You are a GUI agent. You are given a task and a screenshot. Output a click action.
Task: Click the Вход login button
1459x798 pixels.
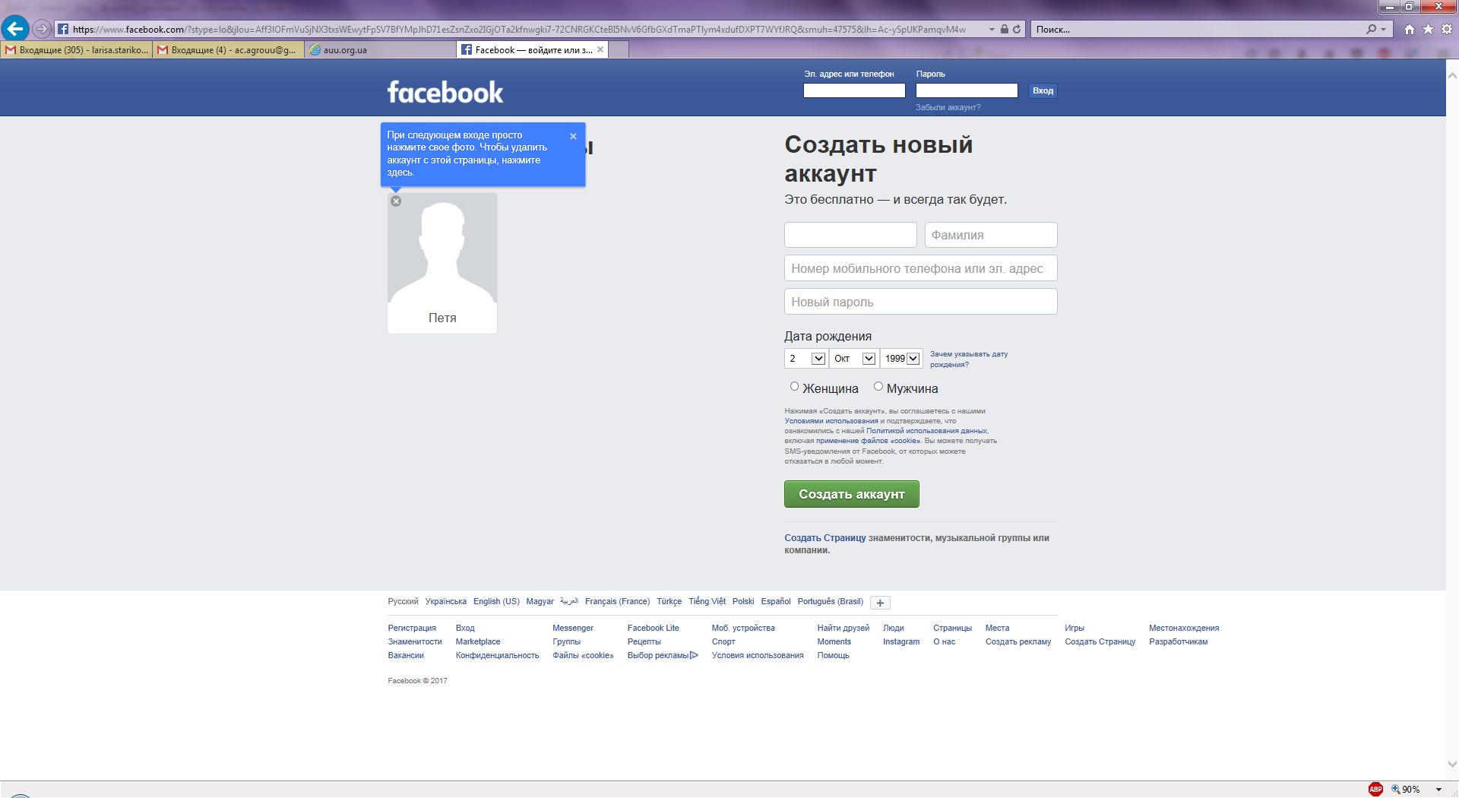(x=1043, y=90)
